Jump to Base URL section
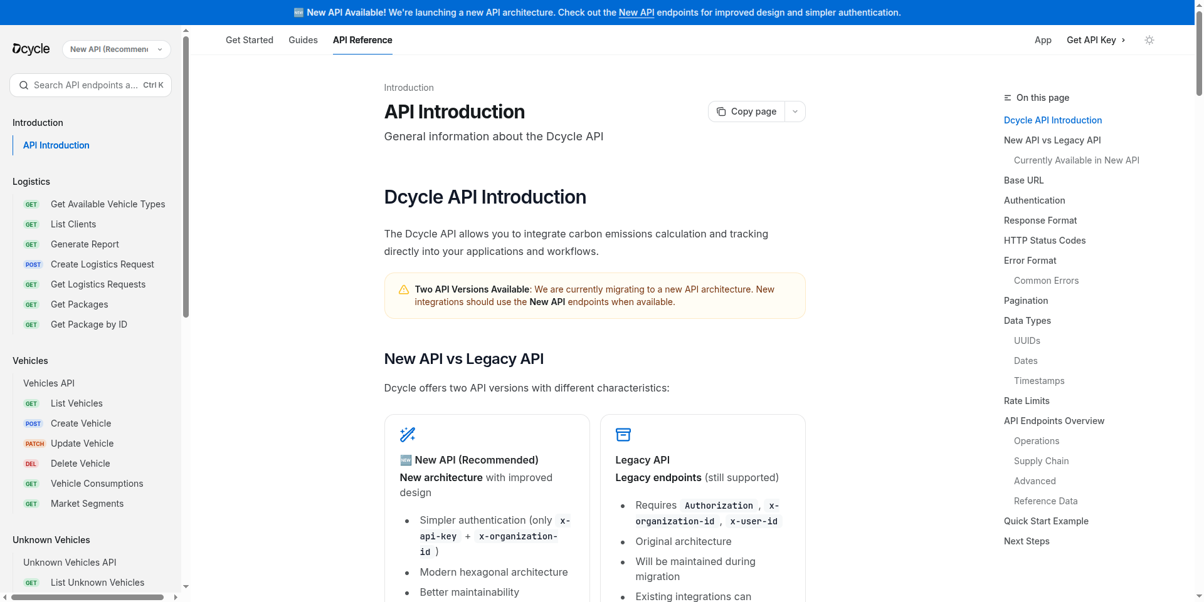 [x=1024, y=180]
